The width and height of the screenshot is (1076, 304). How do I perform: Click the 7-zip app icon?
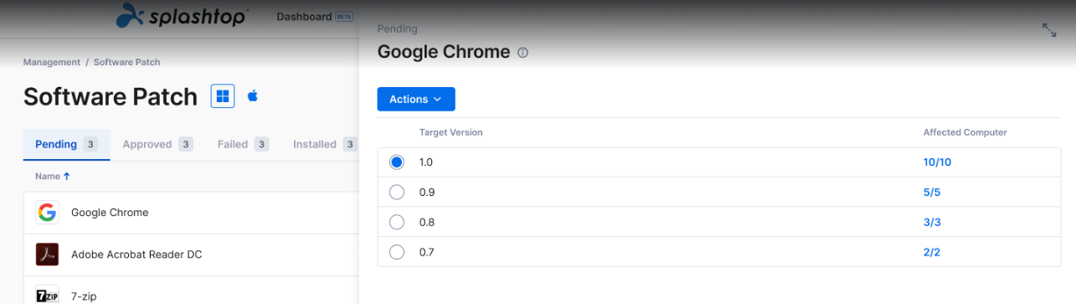[x=47, y=295]
